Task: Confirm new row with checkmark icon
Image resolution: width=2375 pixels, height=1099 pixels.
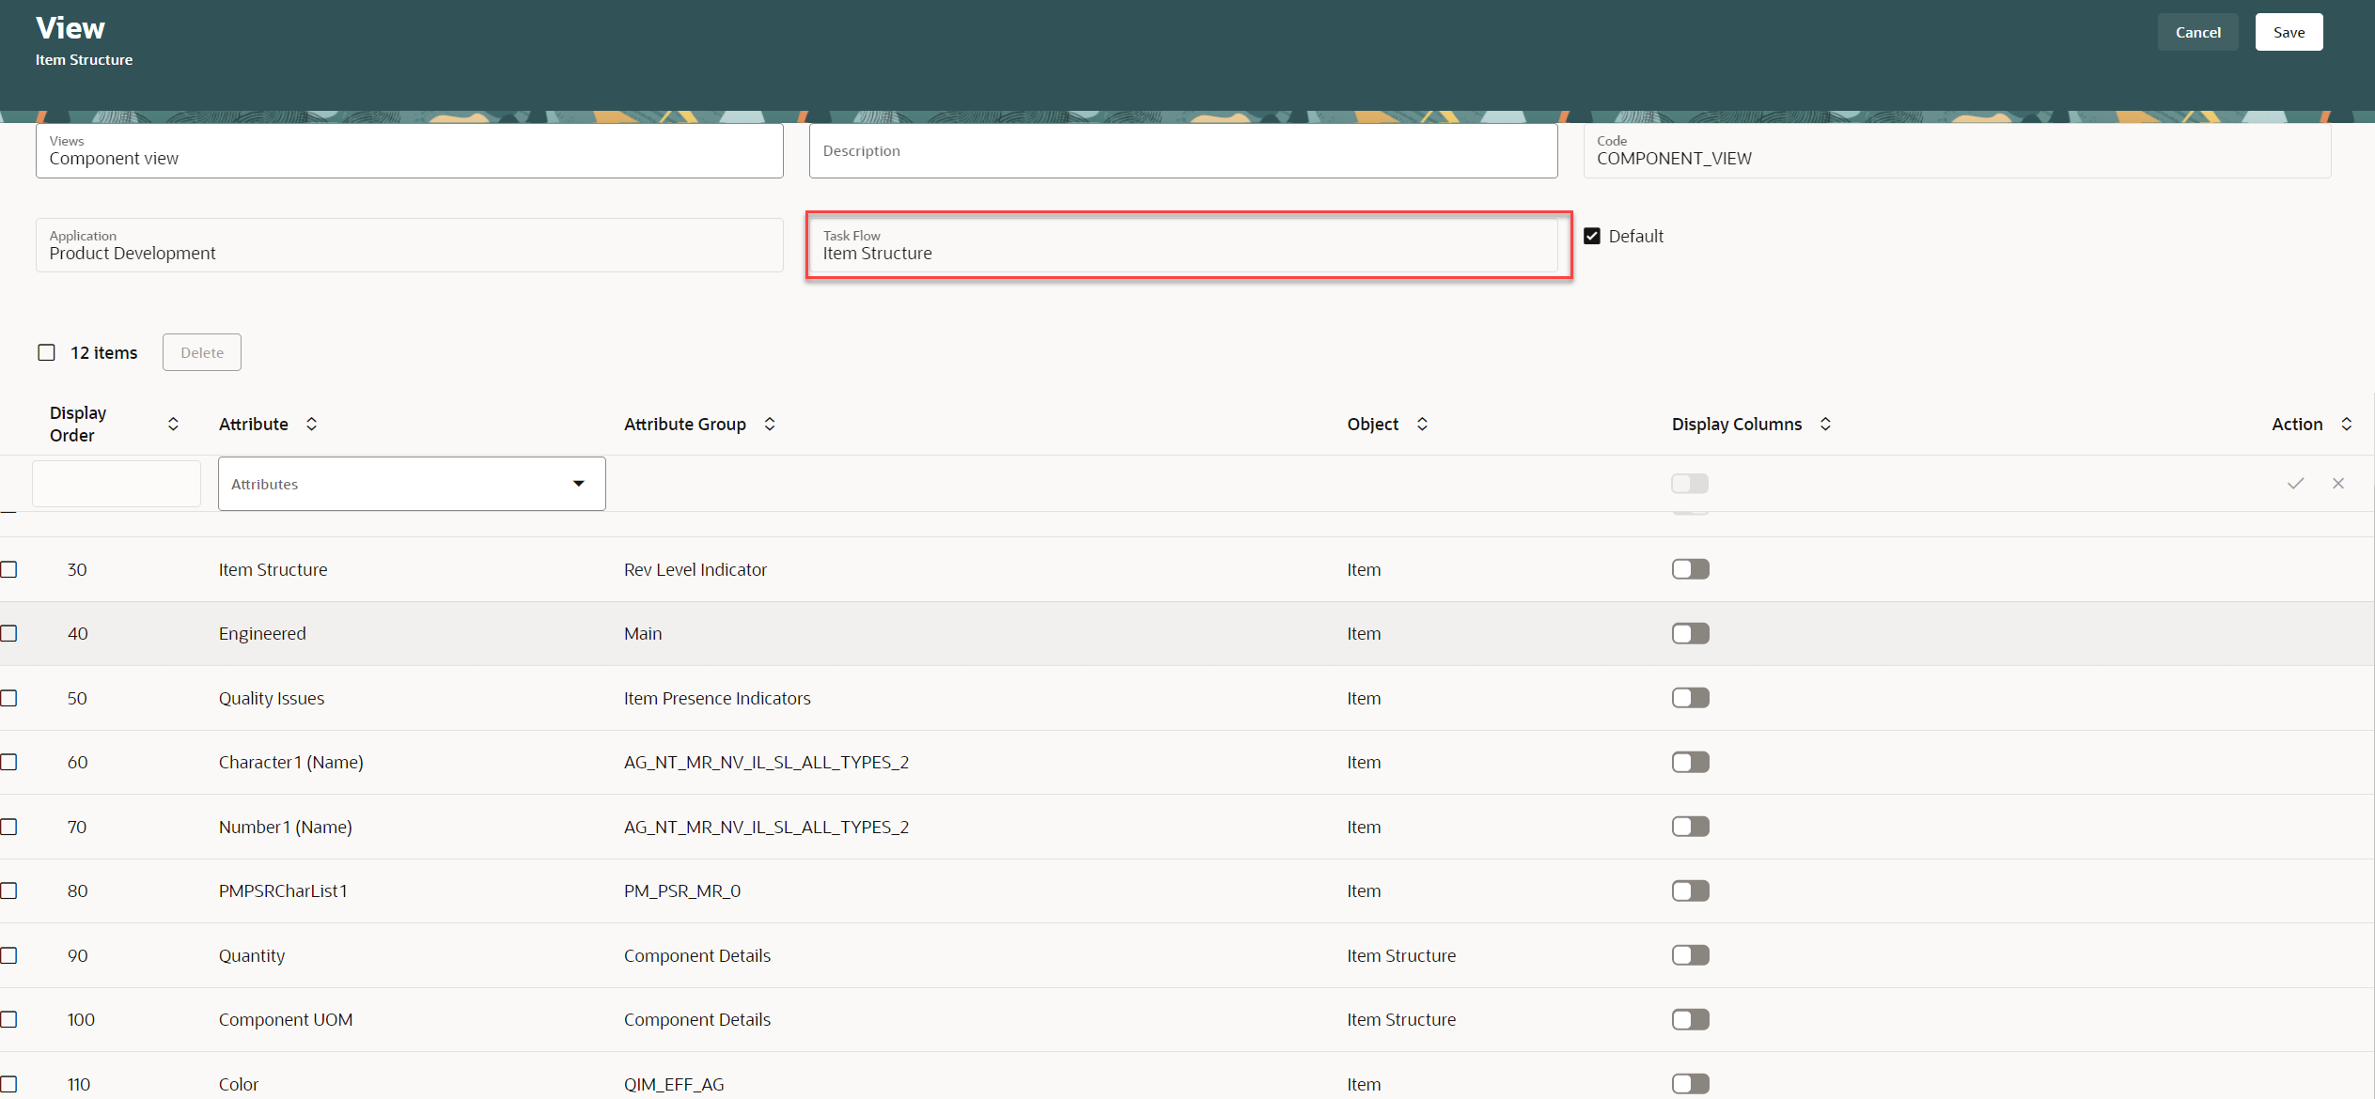Action: (2295, 484)
